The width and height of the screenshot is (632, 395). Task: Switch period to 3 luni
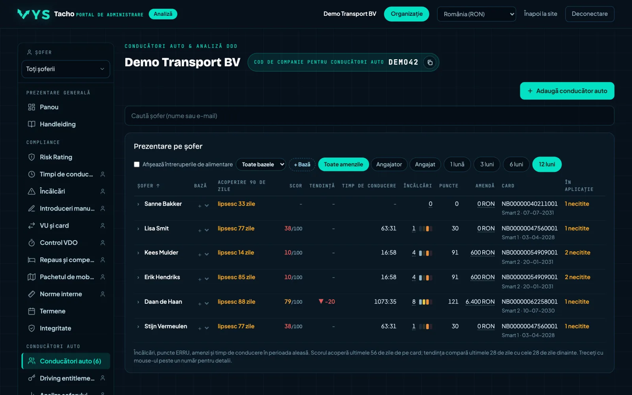487,164
